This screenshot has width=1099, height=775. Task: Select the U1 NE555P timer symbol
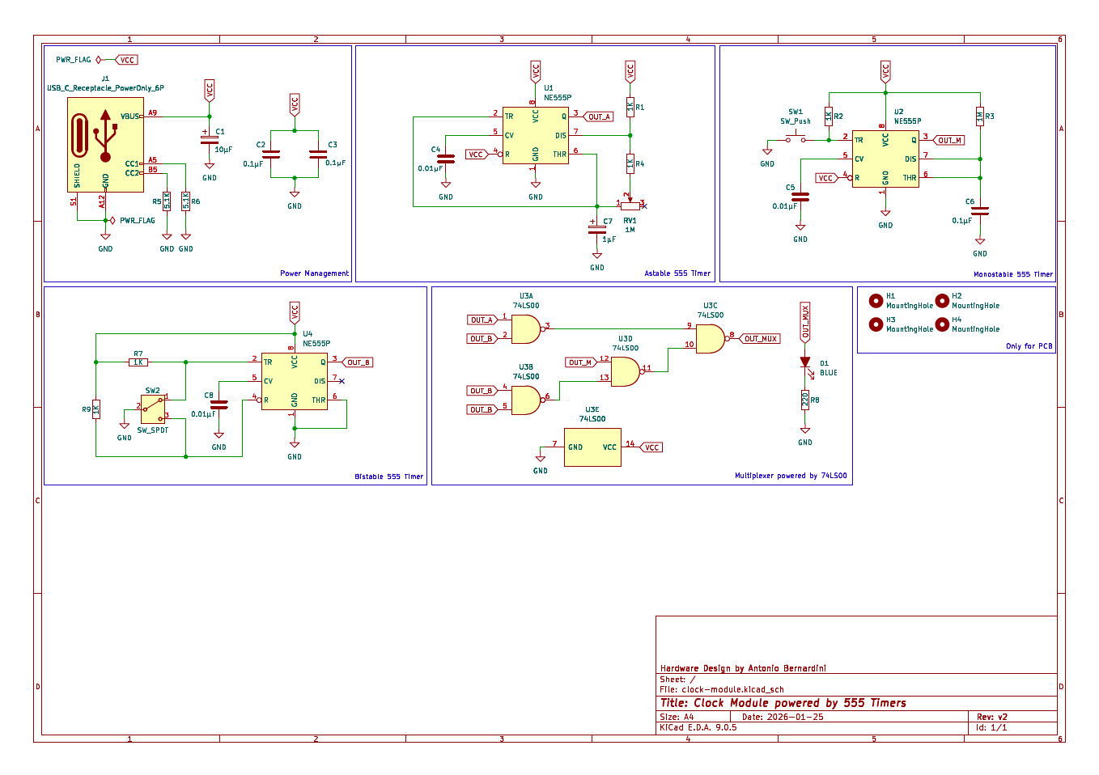point(535,135)
